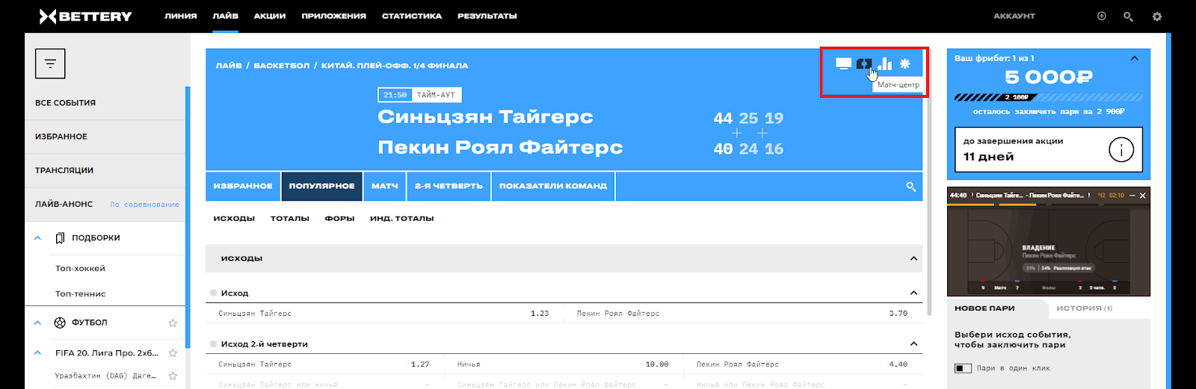Click the video broadcast monitor icon
The height and width of the screenshot is (389, 1196).
click(x=843, y=64)
